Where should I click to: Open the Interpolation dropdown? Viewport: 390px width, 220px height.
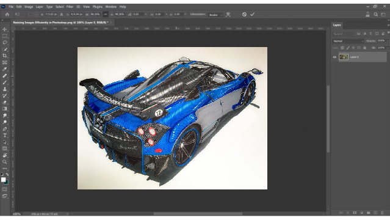click(x=215, y=15)
